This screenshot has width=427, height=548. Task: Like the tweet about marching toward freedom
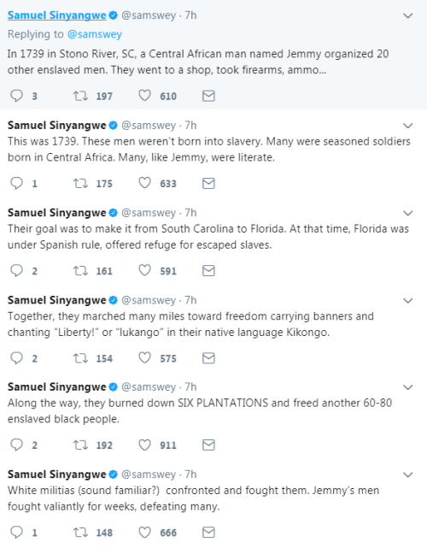coord(144,358)
